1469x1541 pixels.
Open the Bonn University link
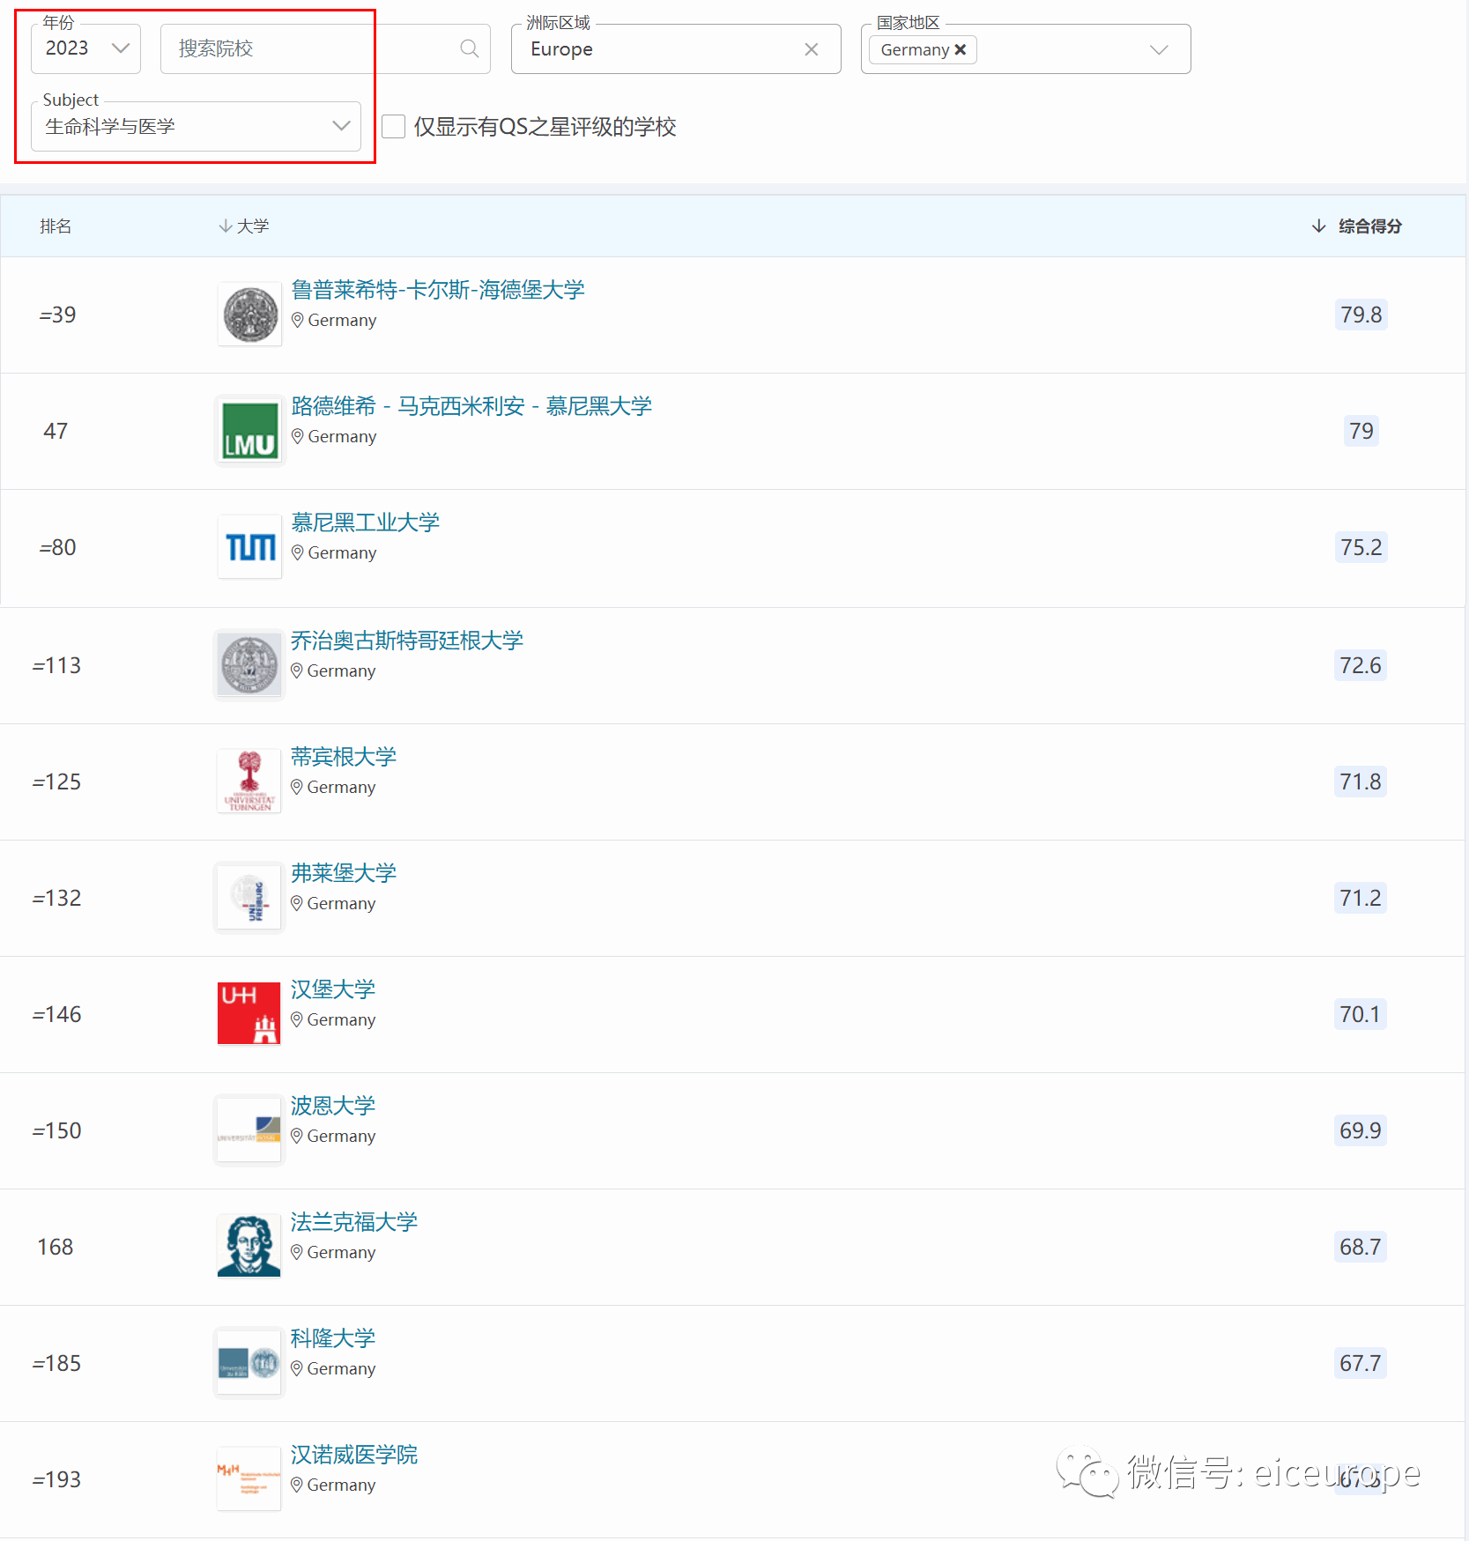tap(333, 1106)
